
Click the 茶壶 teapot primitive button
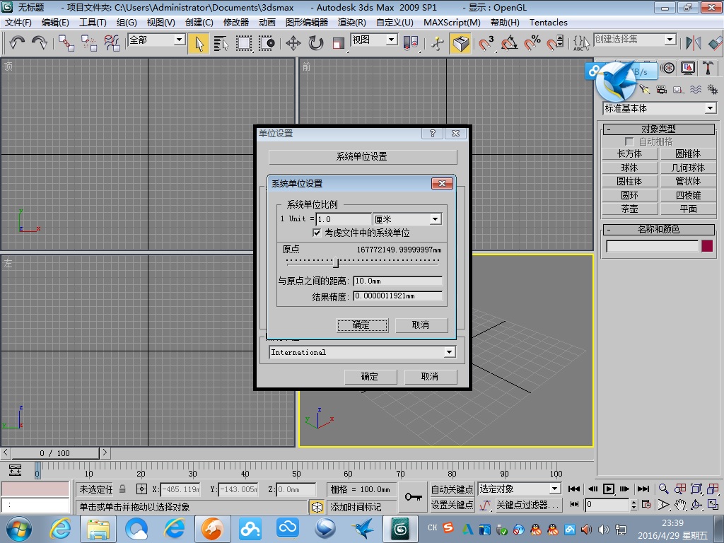pos(629,209)
